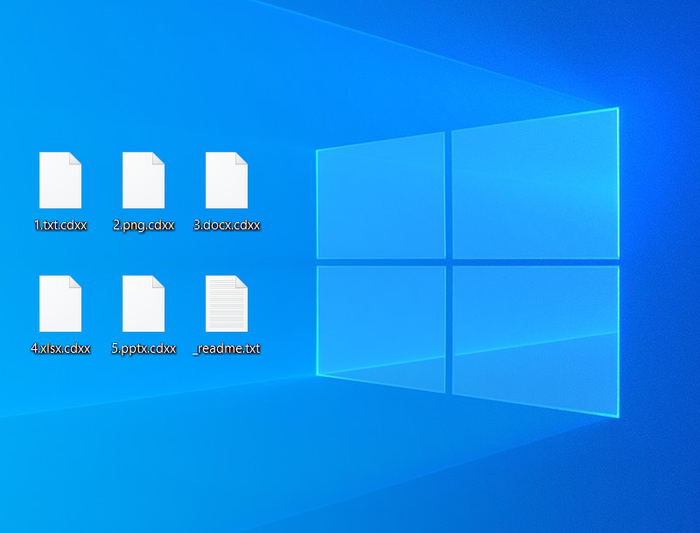
Task: Click the "2.png.cdxx" name text
Action: coord(143,225)
